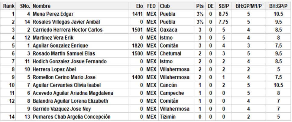
Task: Click the BH:GP/M1/P column header
Action: coord(248,6)
